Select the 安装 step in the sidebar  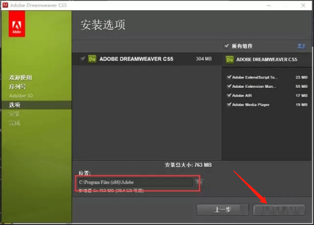tap(14, 114)
